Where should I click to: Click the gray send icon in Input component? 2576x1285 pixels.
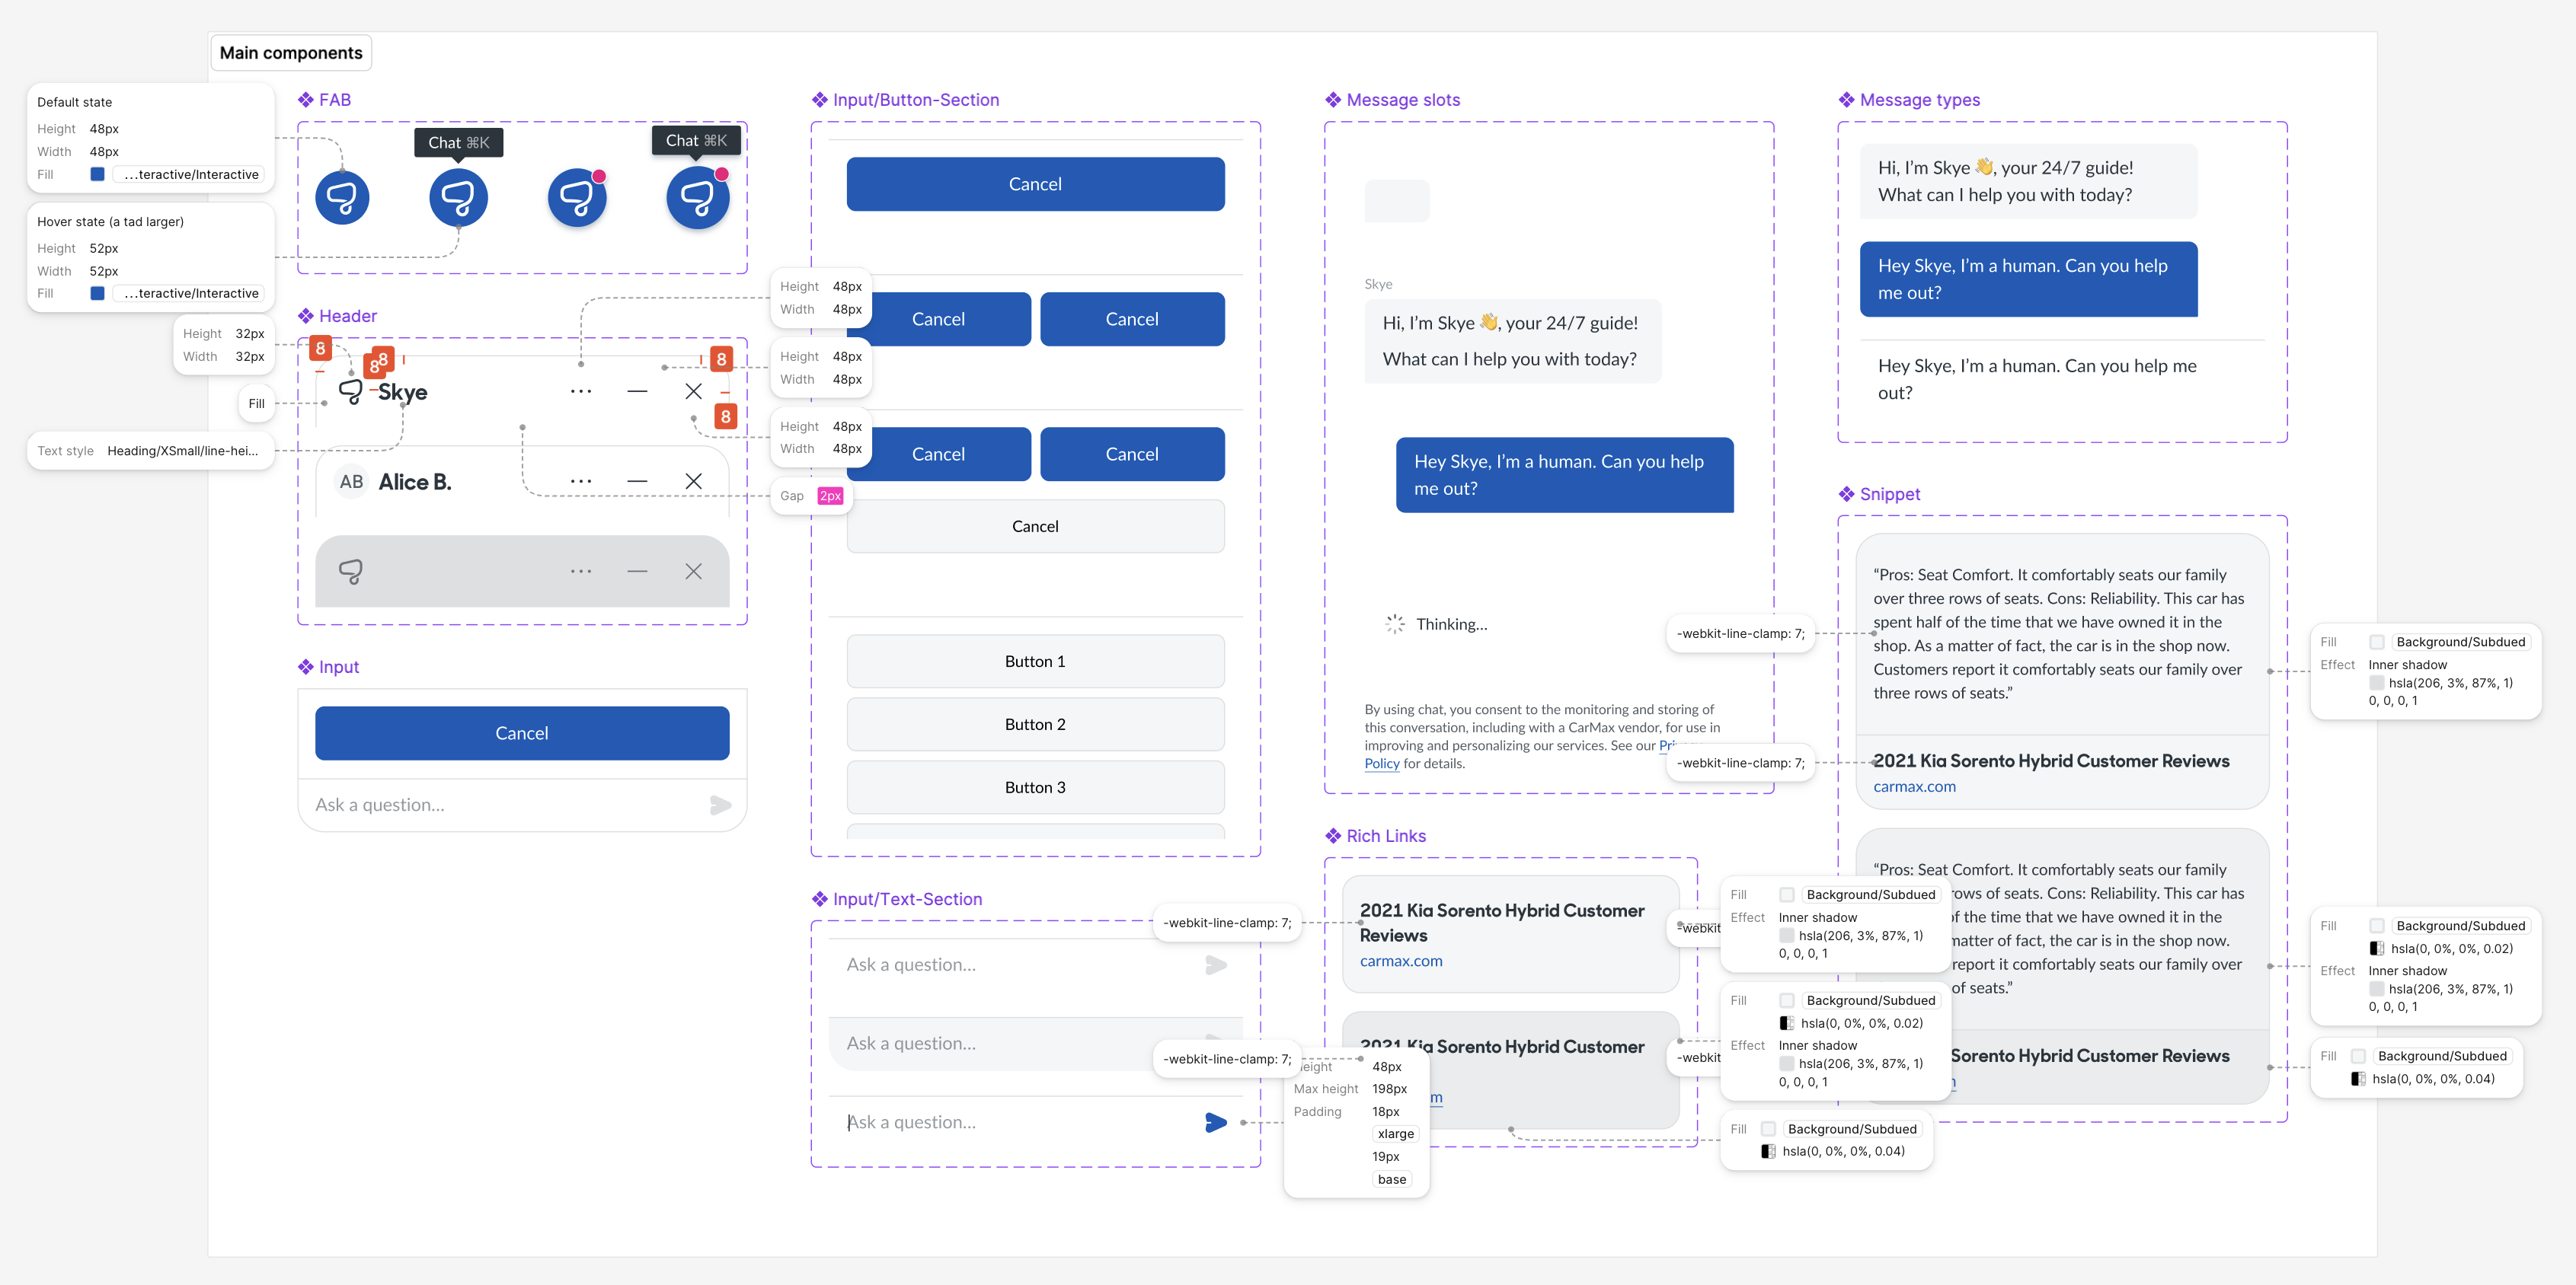[720, 805]
